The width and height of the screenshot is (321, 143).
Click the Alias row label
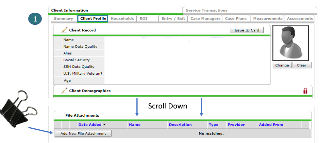point(68,53)
